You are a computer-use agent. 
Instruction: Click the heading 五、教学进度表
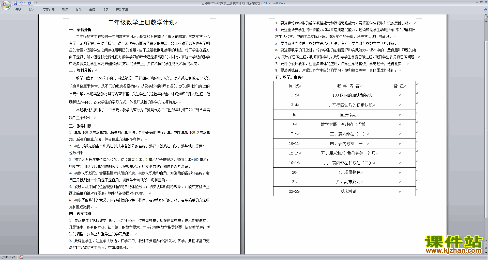(x=288, y=77)
